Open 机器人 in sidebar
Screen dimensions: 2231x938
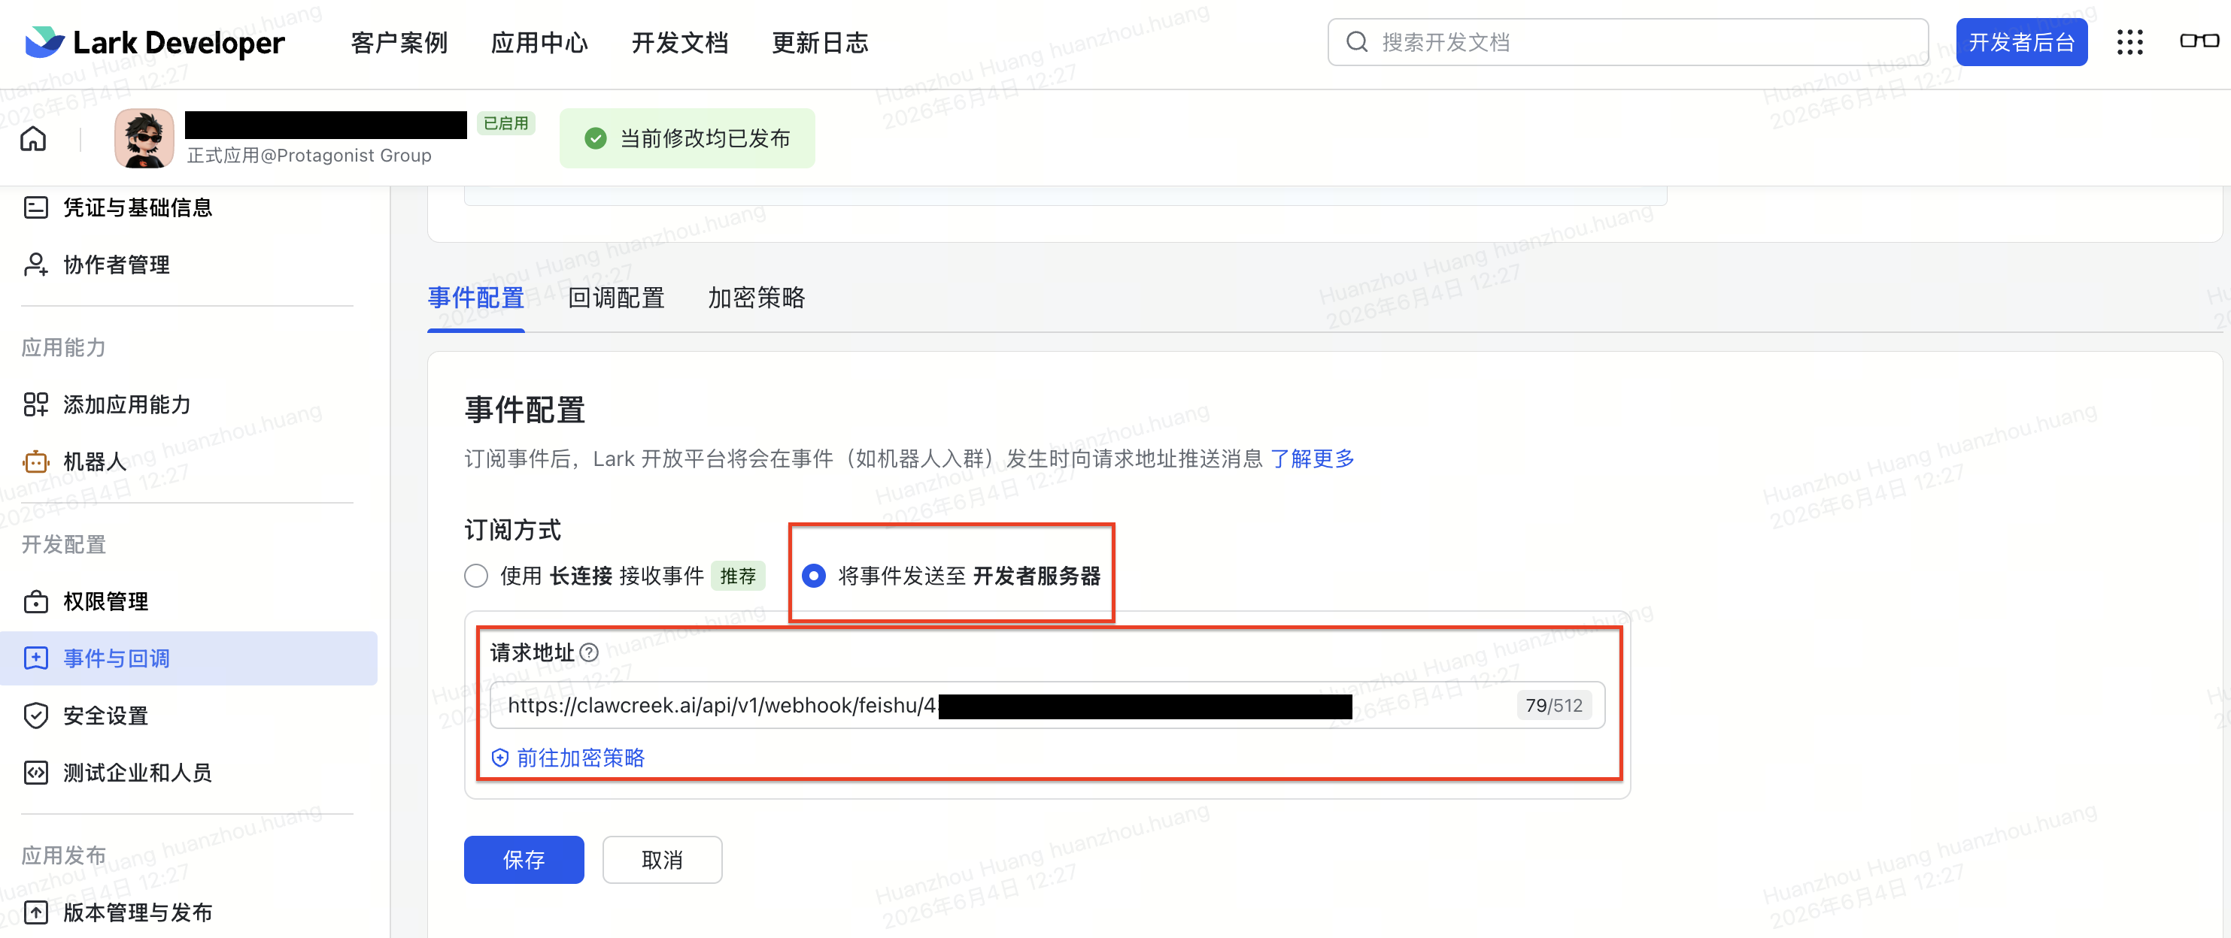96,461
